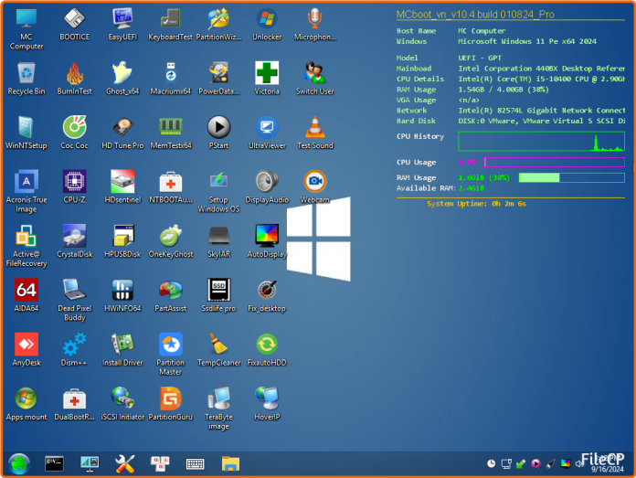Launch BOOTICE from the desktop

pyautogui.click(x=74, y=25)
